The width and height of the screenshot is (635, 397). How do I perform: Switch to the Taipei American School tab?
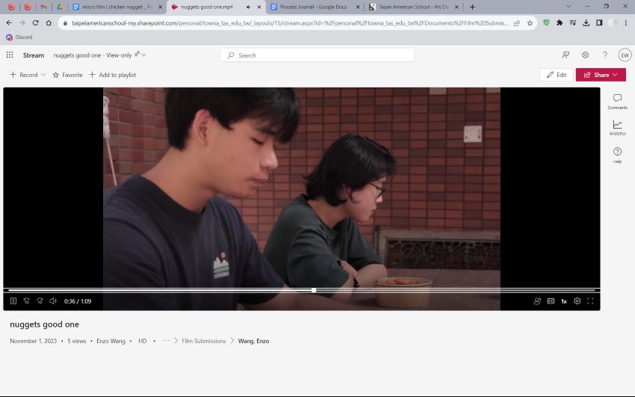pos(408,7)
